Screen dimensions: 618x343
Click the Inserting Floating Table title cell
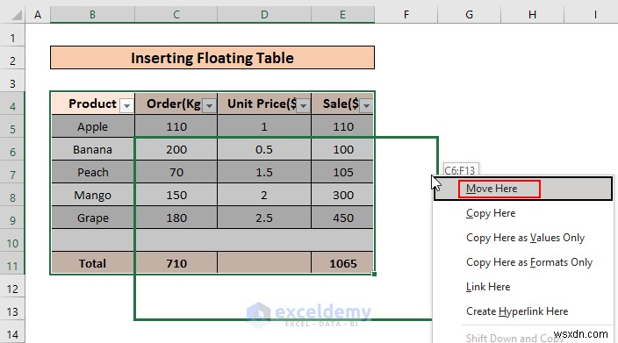212,58
